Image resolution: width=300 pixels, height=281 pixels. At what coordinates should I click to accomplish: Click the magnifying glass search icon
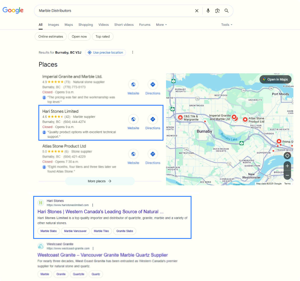pyautogui.click(x=226, y=11)
